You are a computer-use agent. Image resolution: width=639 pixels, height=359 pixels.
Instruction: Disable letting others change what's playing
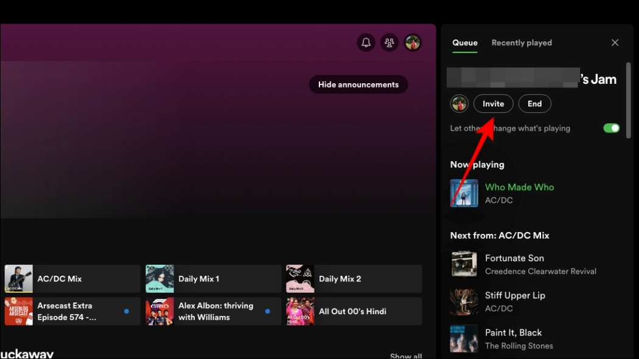pyautogui.click(x=611, y=128)
